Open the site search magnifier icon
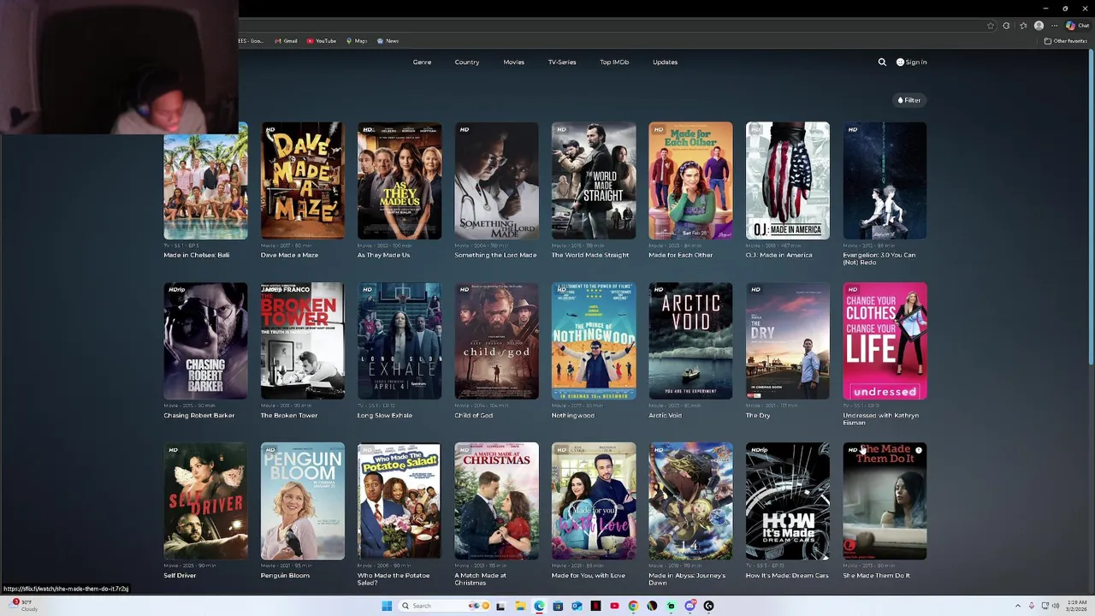The image size is (1095, 616). 882,62
